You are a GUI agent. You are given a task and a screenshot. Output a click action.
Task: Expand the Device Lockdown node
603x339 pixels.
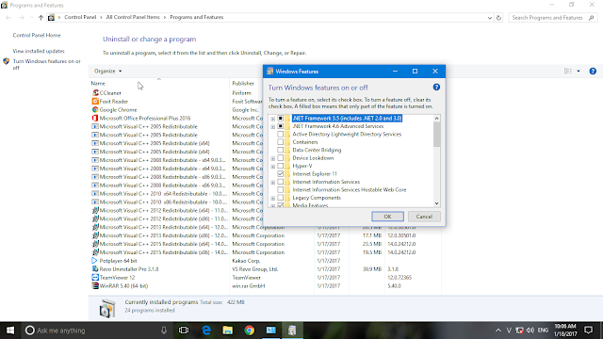click(x=272, y=158)
